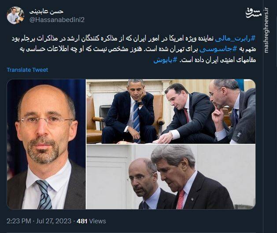
Task: Click the word Views beside 481
Action: [97, 221]
